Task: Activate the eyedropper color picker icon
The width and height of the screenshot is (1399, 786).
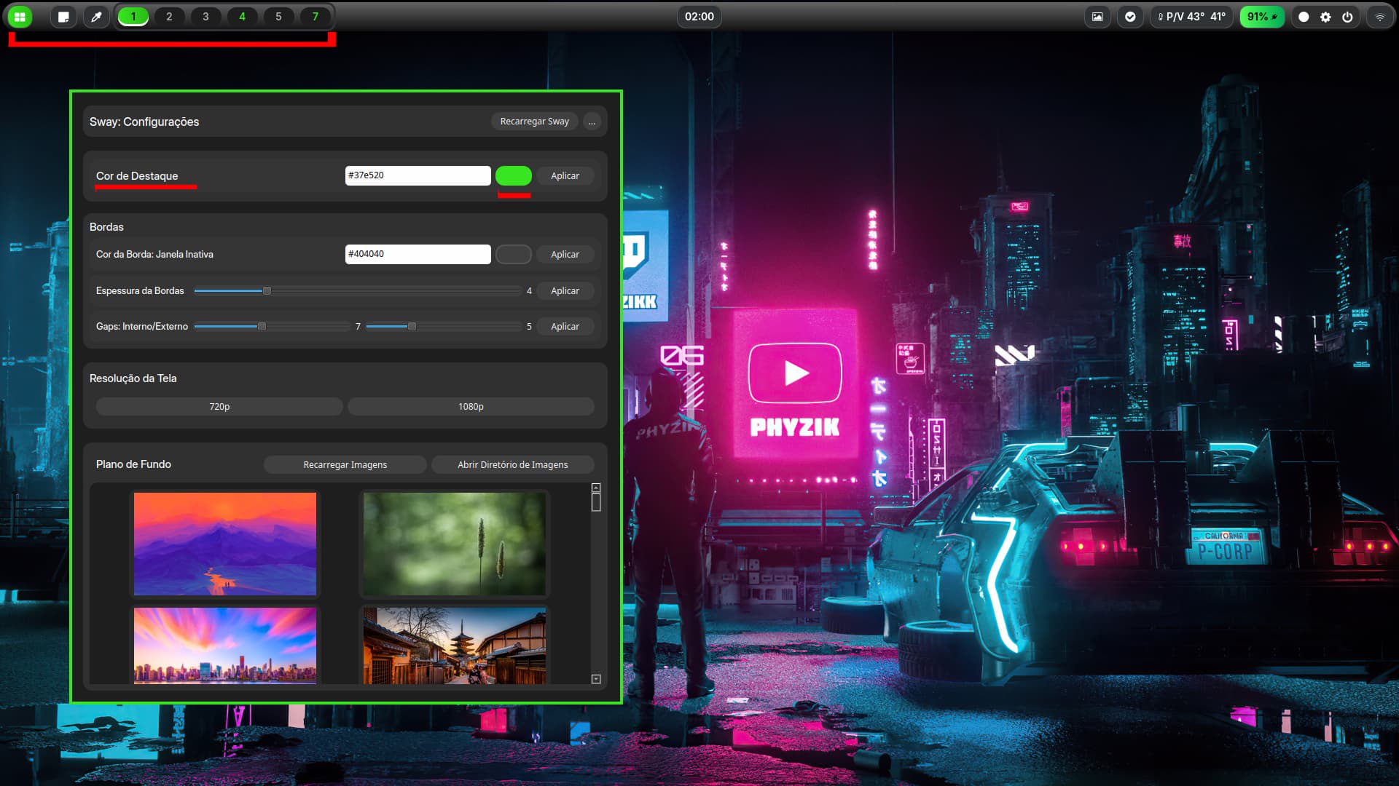Action: 95,17
